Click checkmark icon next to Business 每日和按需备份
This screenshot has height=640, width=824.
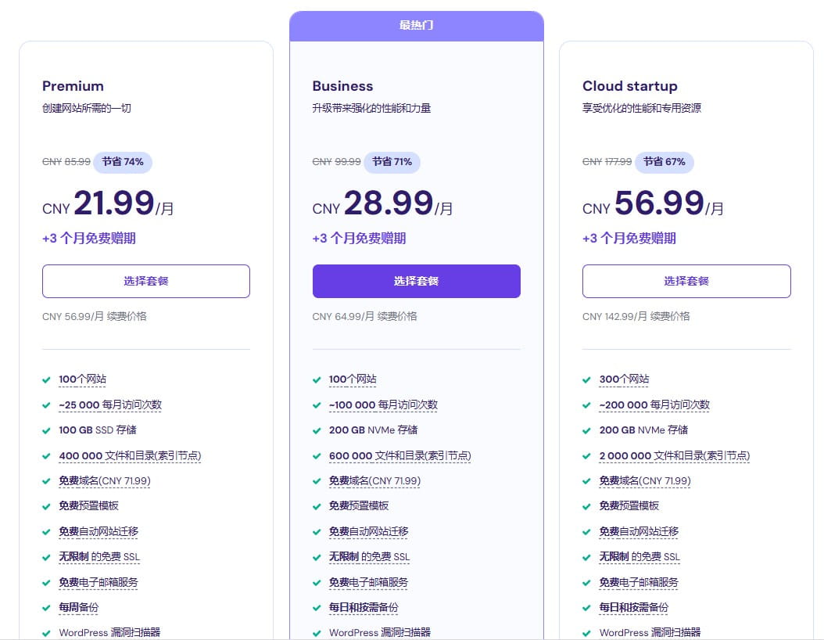click(x=317, y=608)
